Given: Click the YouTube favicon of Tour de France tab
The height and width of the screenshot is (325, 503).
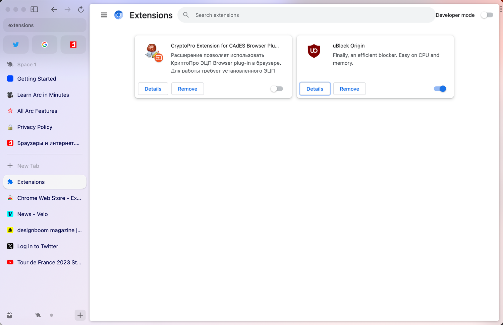Looking at the screenshot, I should [x=10, y=262].
